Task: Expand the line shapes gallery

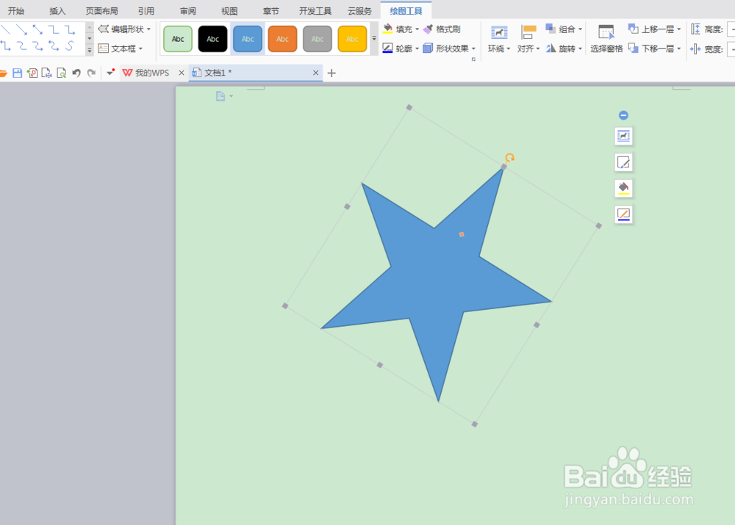Action: (89, 50)
